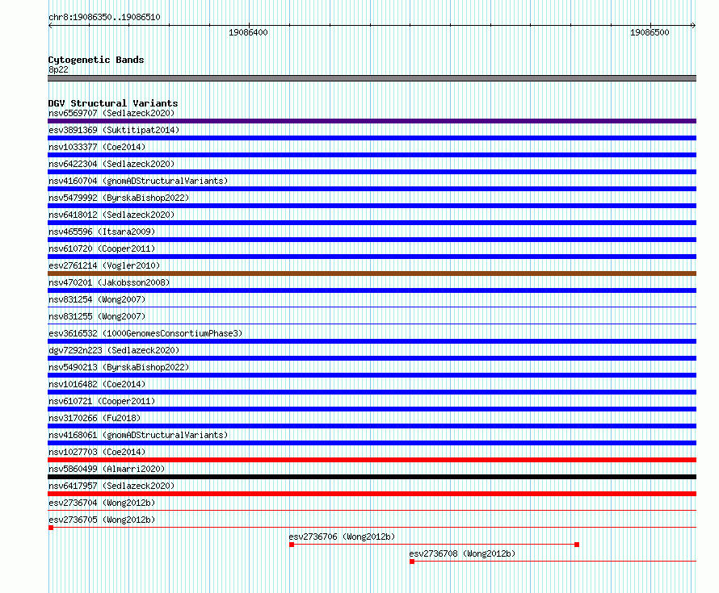This screenshot has height=593, width=719.
Task: Open variant esv2736708 (Wong2012b)
Action: 462,553
